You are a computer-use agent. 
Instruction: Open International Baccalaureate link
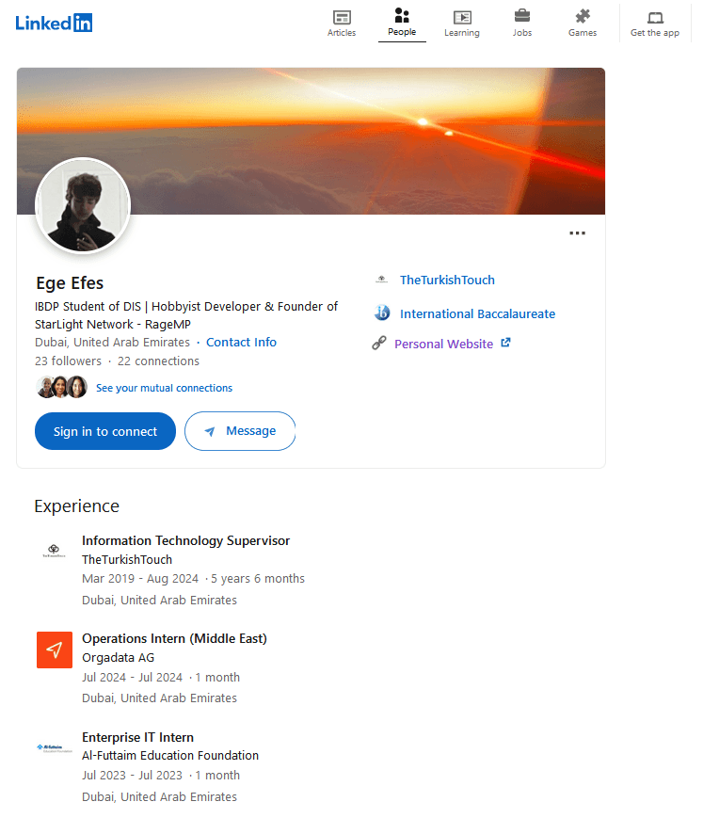(x=478, y=314)
